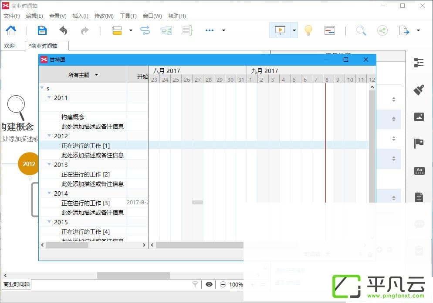Zoom out with the minus button
The width and height of the screenshot is (433, 303).
223,284
